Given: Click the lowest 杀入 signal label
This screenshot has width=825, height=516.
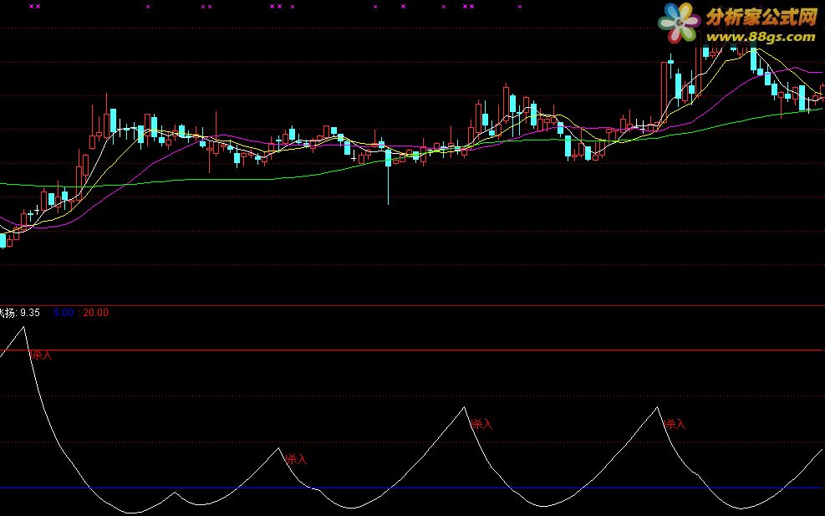Looking at the screenshot, I should 296,459.
